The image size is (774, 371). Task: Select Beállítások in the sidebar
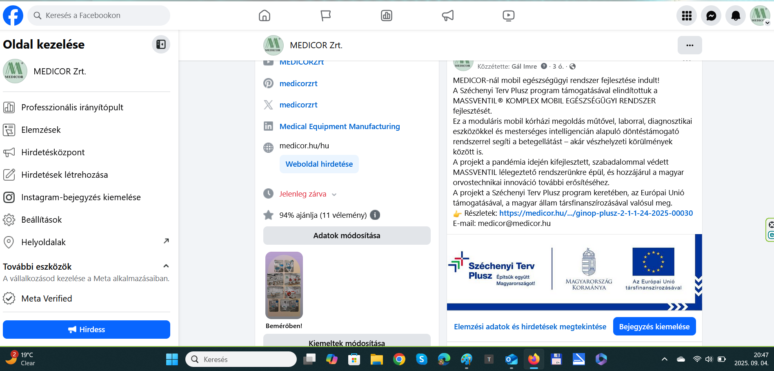tap(41, 220)
